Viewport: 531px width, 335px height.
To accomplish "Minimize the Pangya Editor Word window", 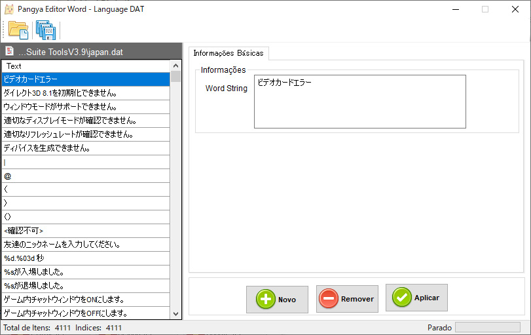I will coord(456,9).
